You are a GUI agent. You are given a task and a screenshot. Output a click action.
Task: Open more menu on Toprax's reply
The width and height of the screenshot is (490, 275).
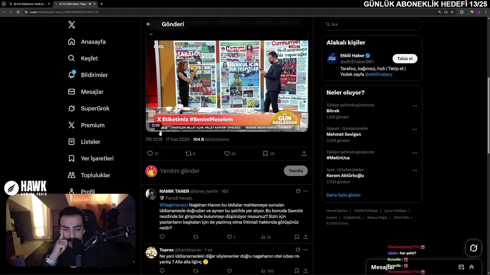coord(305,250)
